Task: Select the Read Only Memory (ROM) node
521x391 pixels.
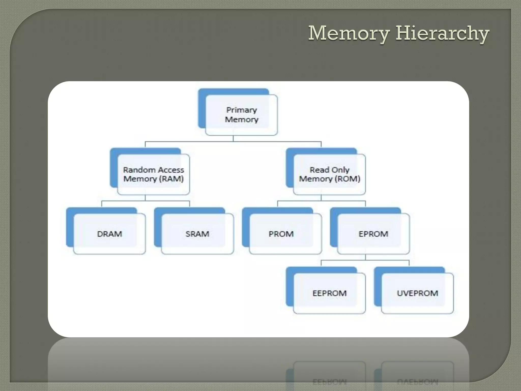Action: (x=329, y=174)
